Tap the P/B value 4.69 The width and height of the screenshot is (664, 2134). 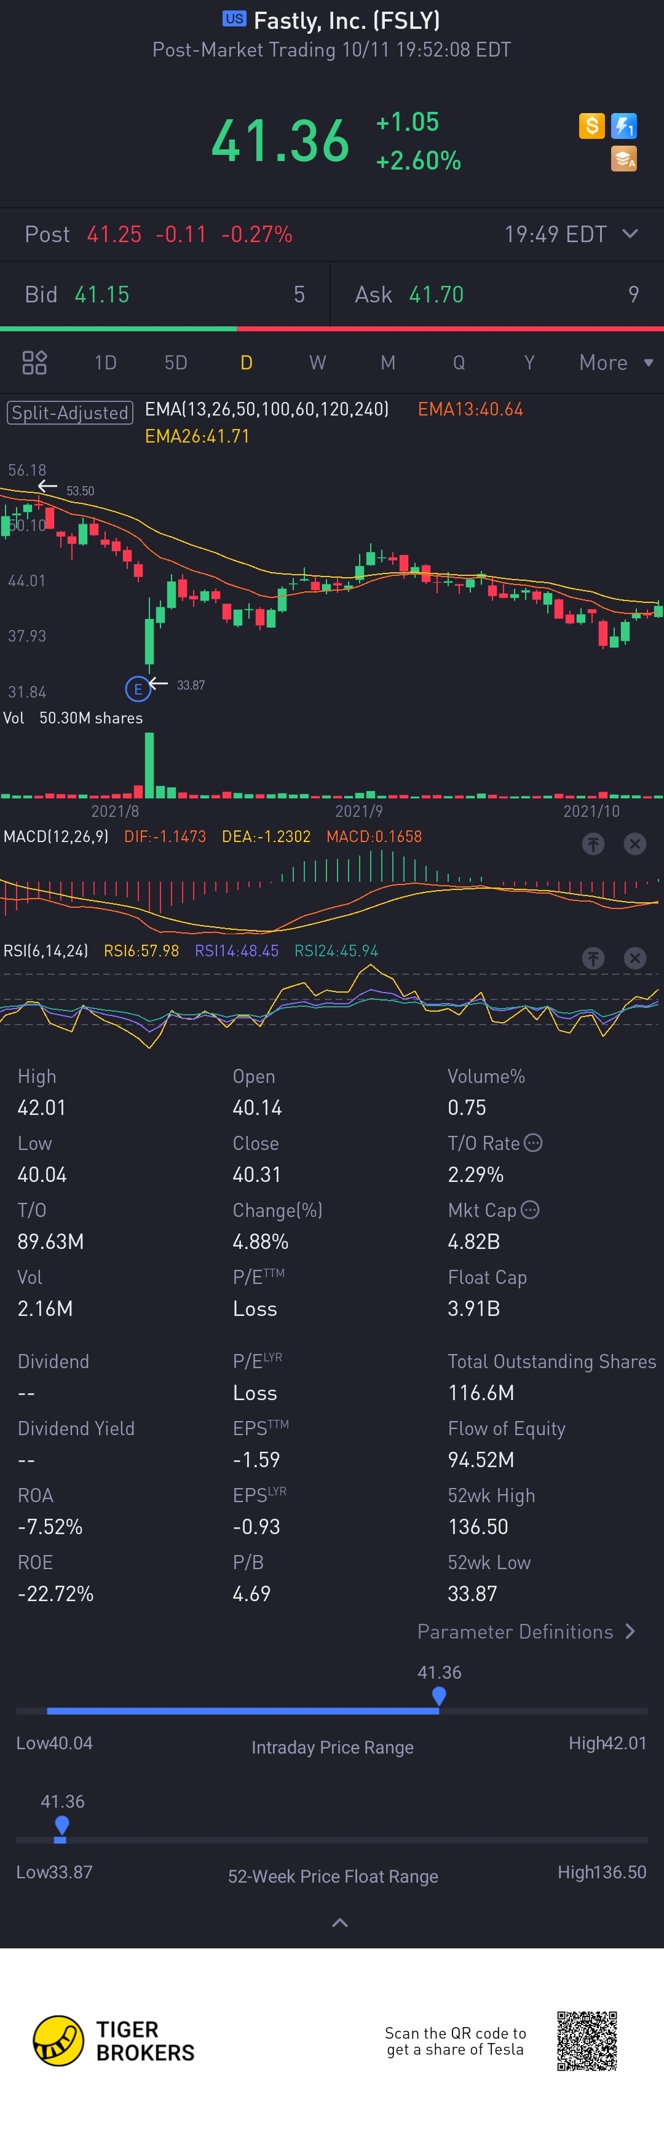tap(251, 1593)
